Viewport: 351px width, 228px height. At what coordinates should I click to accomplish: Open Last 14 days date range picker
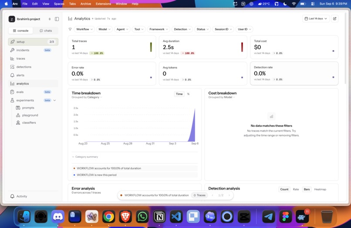click(x=316, y=19)
